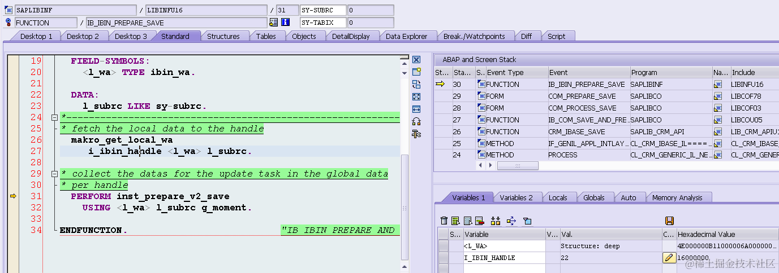Collapse the comment block at line 24
The height and width of the screenshot is (273, 779).
(54, 117)
